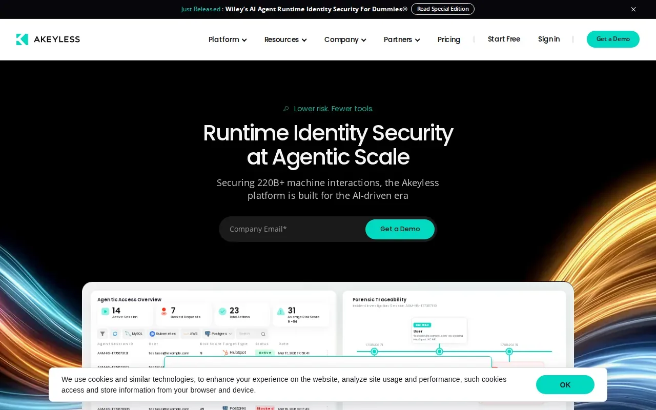The height and width of the screenshot is (410, 656).
Task: Expand the Resources menu
Action: click(285, 39)
